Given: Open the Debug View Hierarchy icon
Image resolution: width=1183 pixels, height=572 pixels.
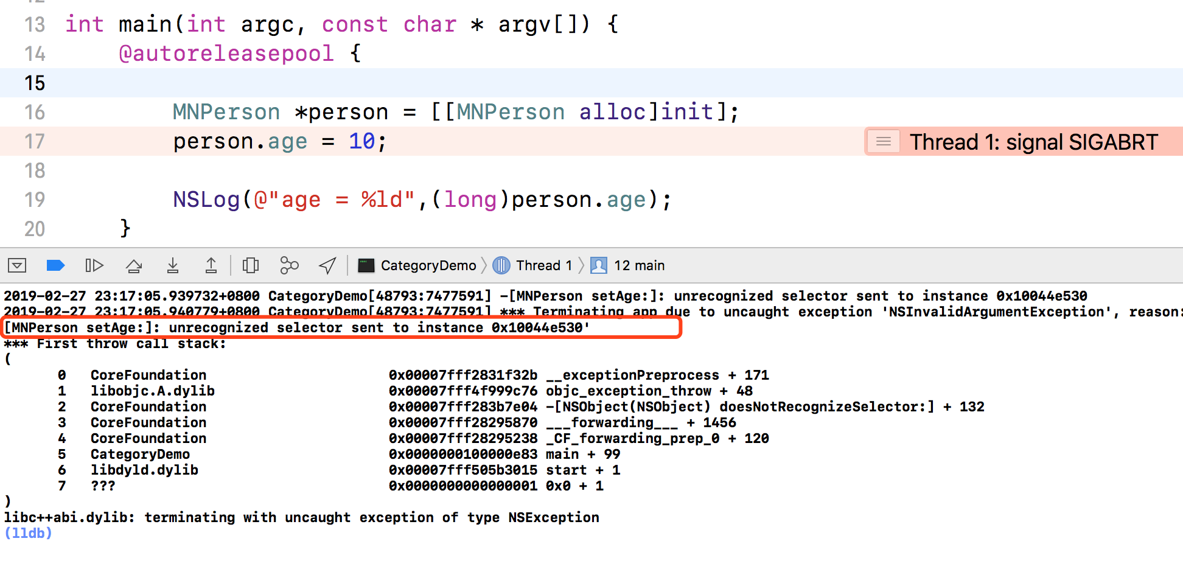Looking at the screenshot, I should (x=251, y=265).
